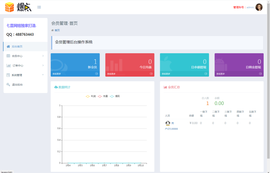This screenshot has width=270, height=173.
Task: Click the cloud icon next to 数据统计
Action: [56, 87]
